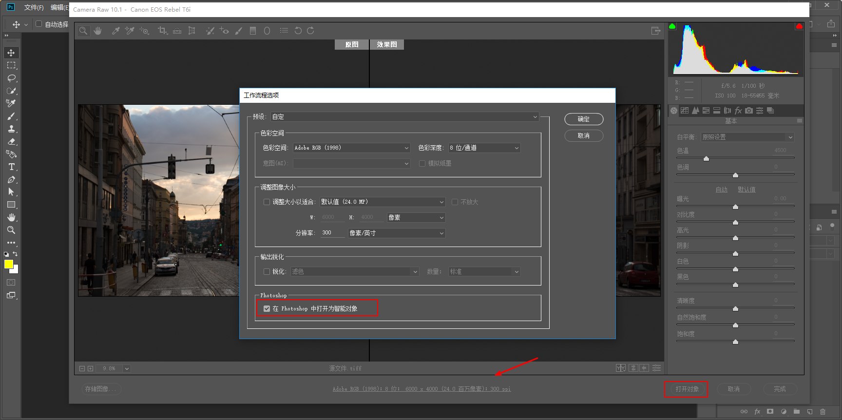The image size is (842, 420).
Task: Select Photoshop's brush tool
Action: click(11, 116)
